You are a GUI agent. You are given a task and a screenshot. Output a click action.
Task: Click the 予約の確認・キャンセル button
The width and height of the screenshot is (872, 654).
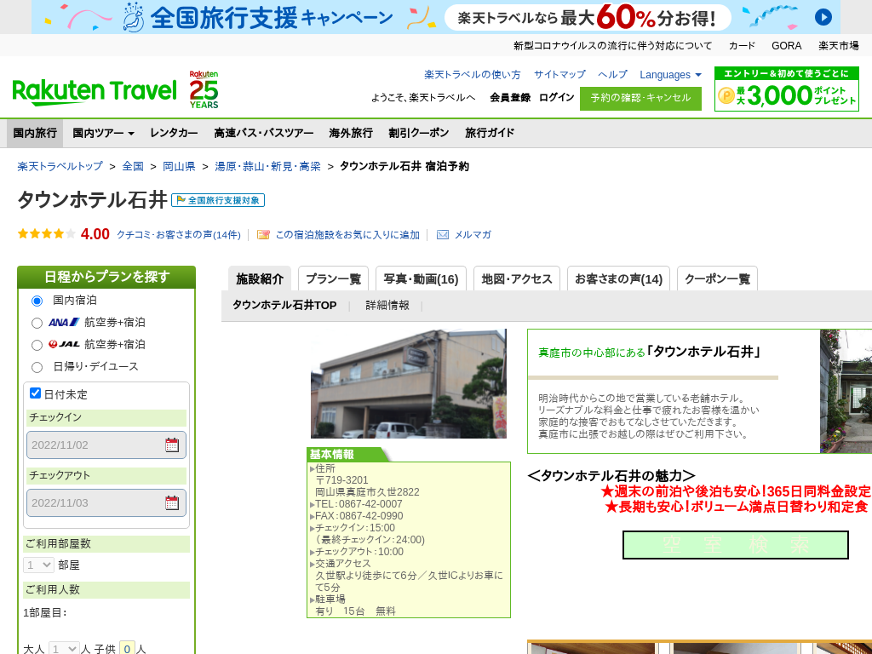pyautogui.click(x=640, y=99)
